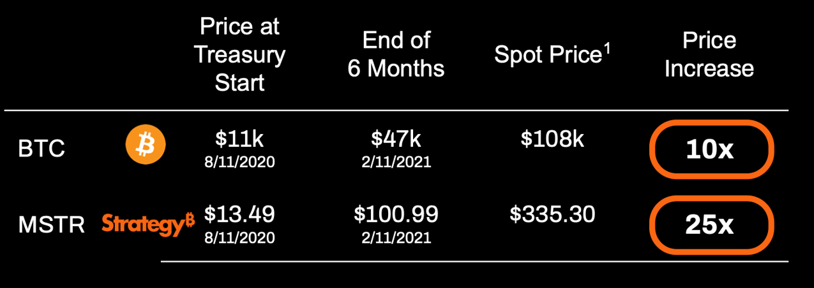Click the 8/11/2020 date under $11k
This screenshot has width=814, height=288.
pyautogui.click(x=239, y=162)
